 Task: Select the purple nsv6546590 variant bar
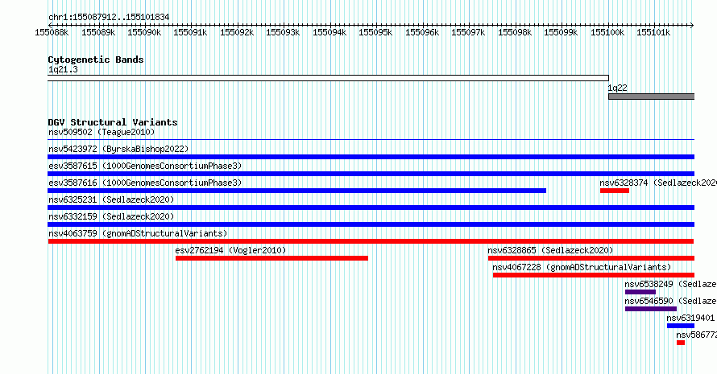[651, 309]
